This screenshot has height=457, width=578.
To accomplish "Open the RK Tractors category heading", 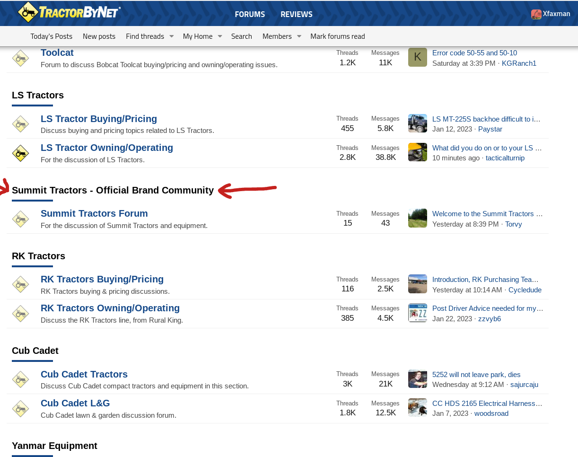I will [x=38, y=256].
